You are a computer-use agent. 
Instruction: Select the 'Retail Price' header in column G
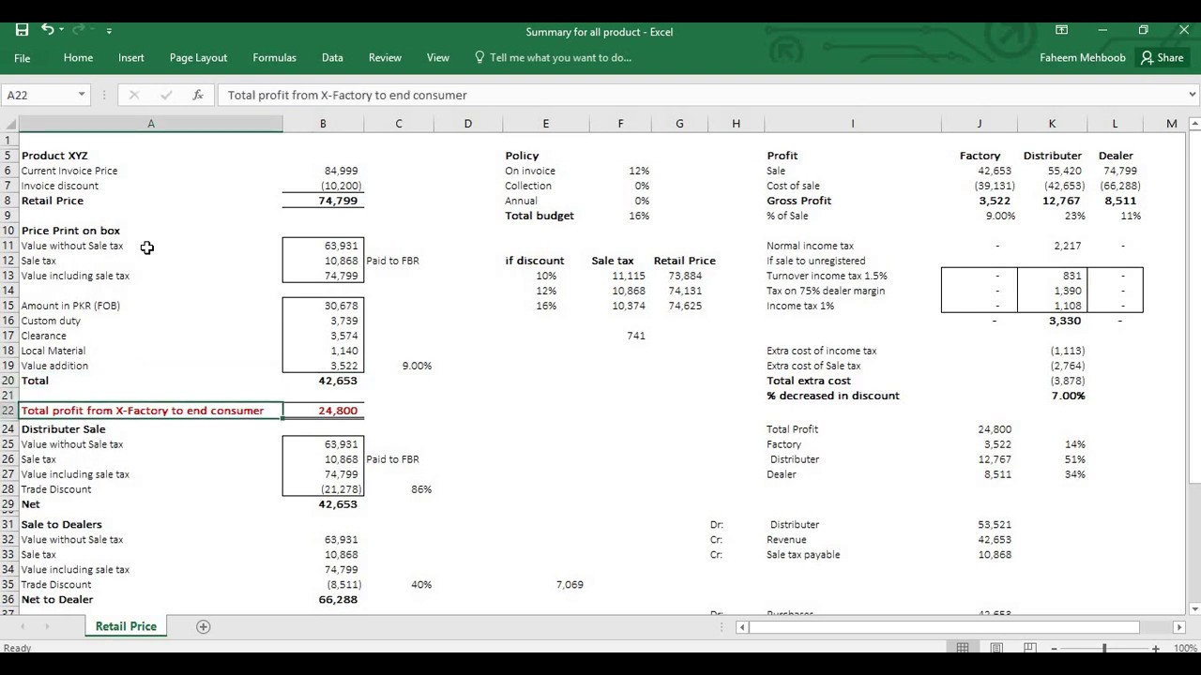(x=684, y=261)
